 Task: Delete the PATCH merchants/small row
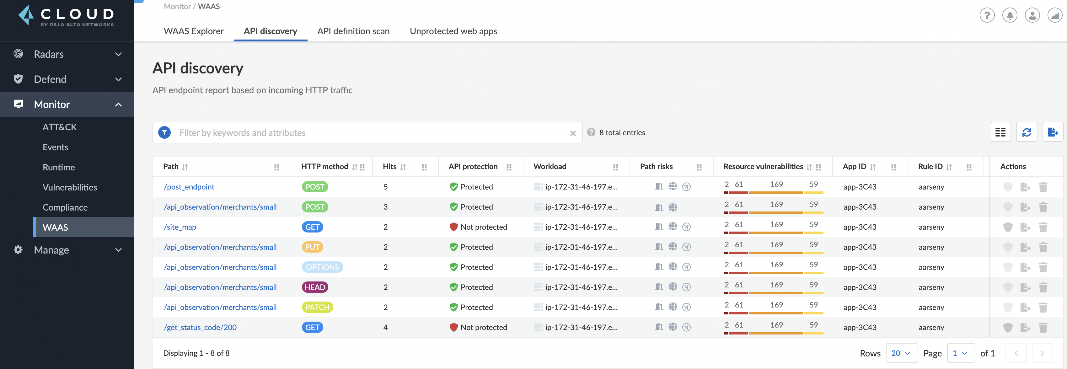[1043, 307]
